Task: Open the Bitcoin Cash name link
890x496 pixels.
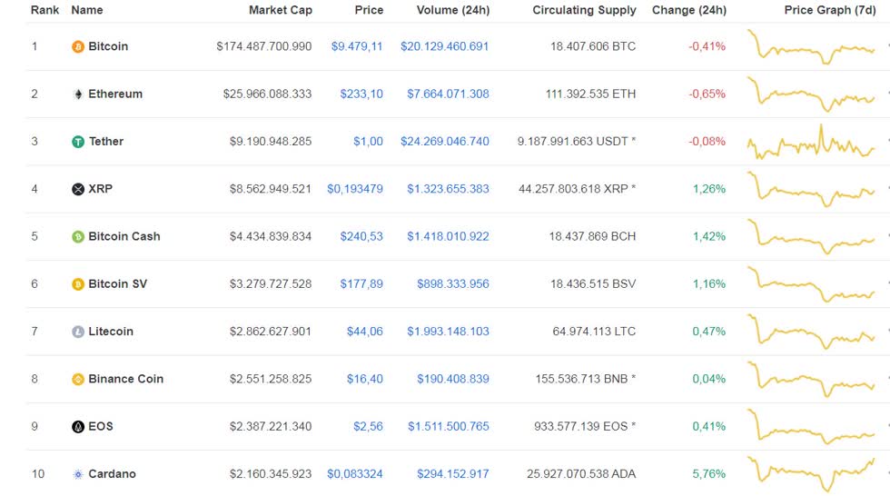Action: click(x=124, y=237)
